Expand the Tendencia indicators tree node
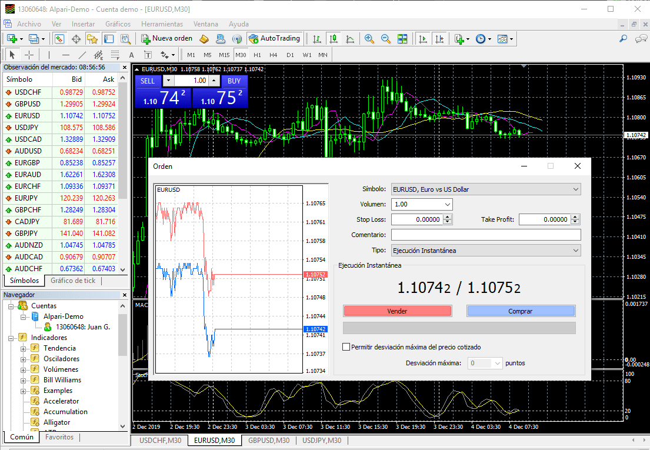This screenshot has width=650, height=450. pyautogui.click(x=24, y=348)
